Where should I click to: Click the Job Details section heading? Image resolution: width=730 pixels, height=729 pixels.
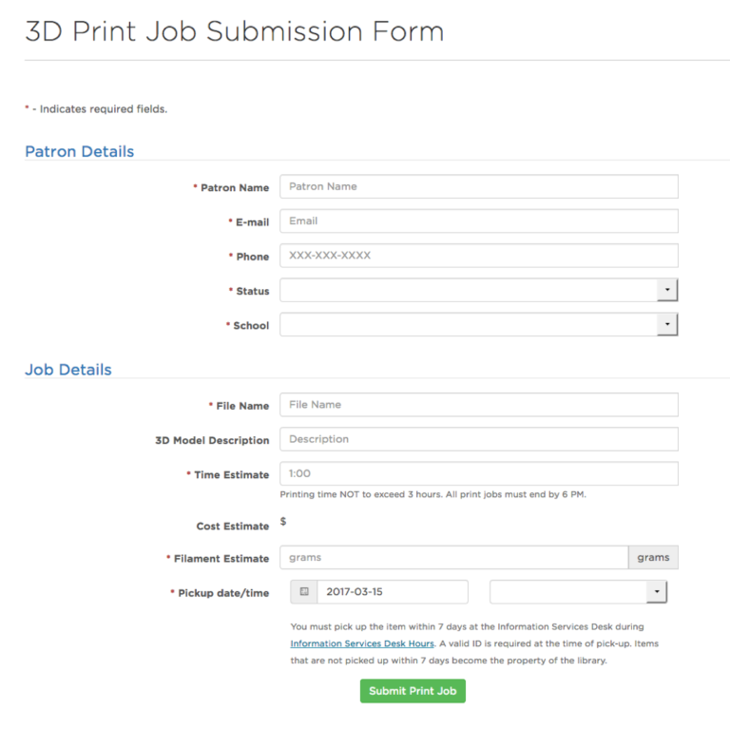pyautogui.click(x=67, y=370)
